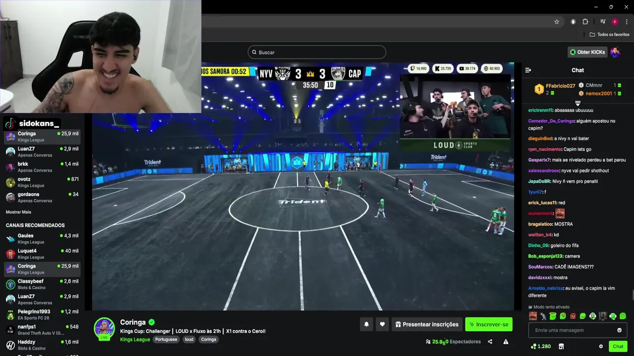The image size is (634, 356).
Task: Click username FFabricio027 in gift leaderboard
Action: [560, 86]
